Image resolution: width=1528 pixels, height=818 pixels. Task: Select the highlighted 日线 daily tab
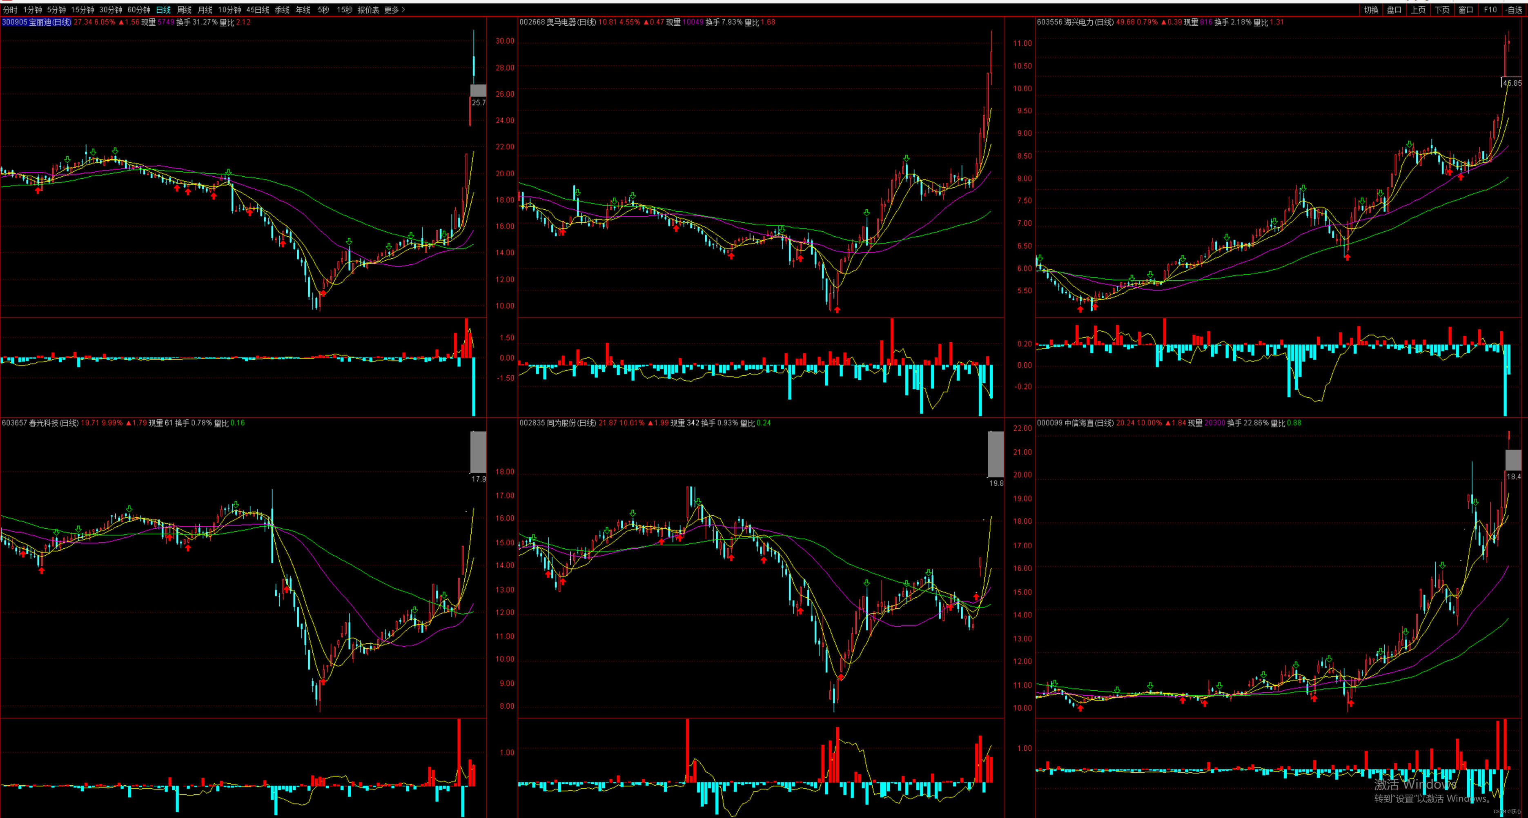click(x=163, y=10)
